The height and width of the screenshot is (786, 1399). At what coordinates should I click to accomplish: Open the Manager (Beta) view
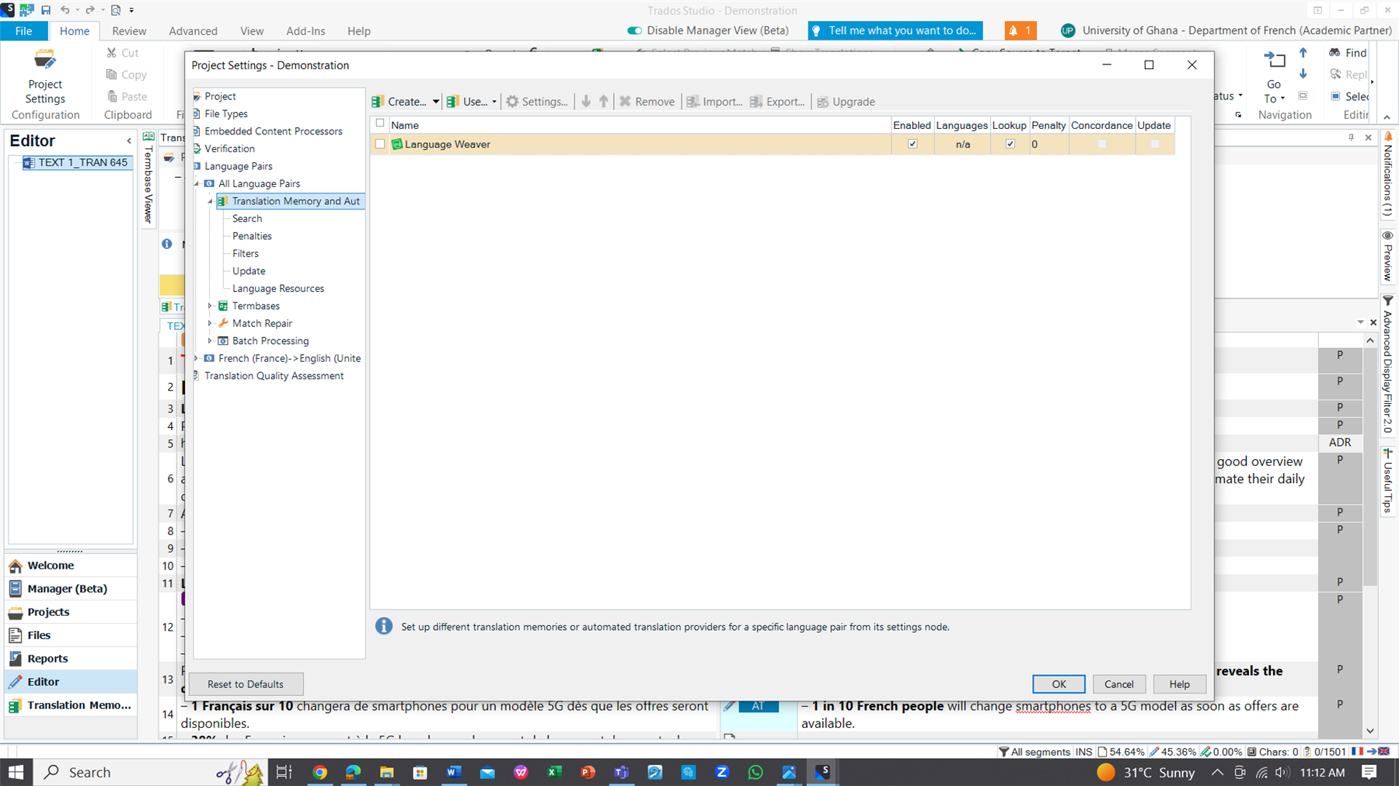(x=70, y=589)
